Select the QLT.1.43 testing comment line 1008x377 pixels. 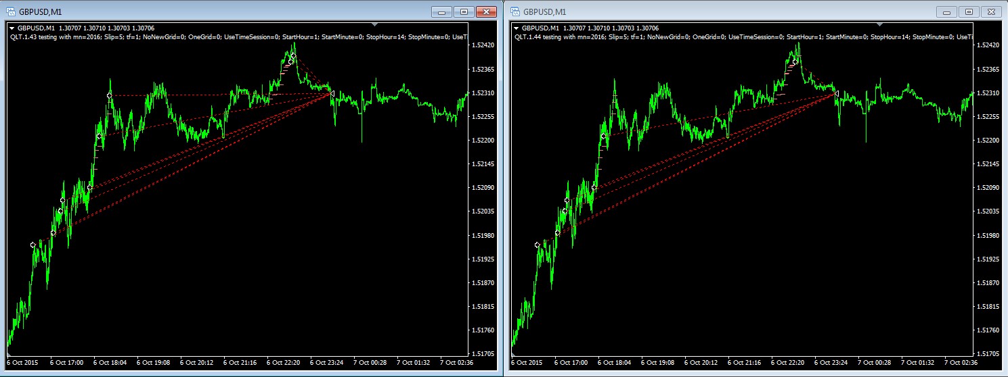[x=239, y=36]
